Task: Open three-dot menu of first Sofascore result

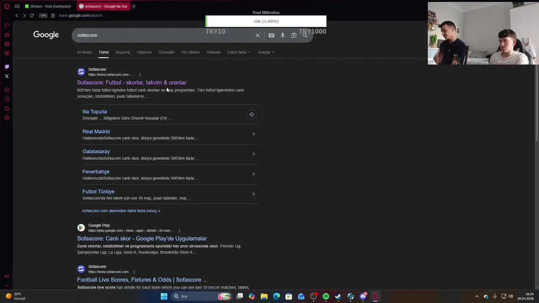Action: [x=140, y=75]
